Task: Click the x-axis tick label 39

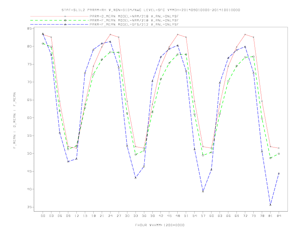Action: (x=152, y=216)
